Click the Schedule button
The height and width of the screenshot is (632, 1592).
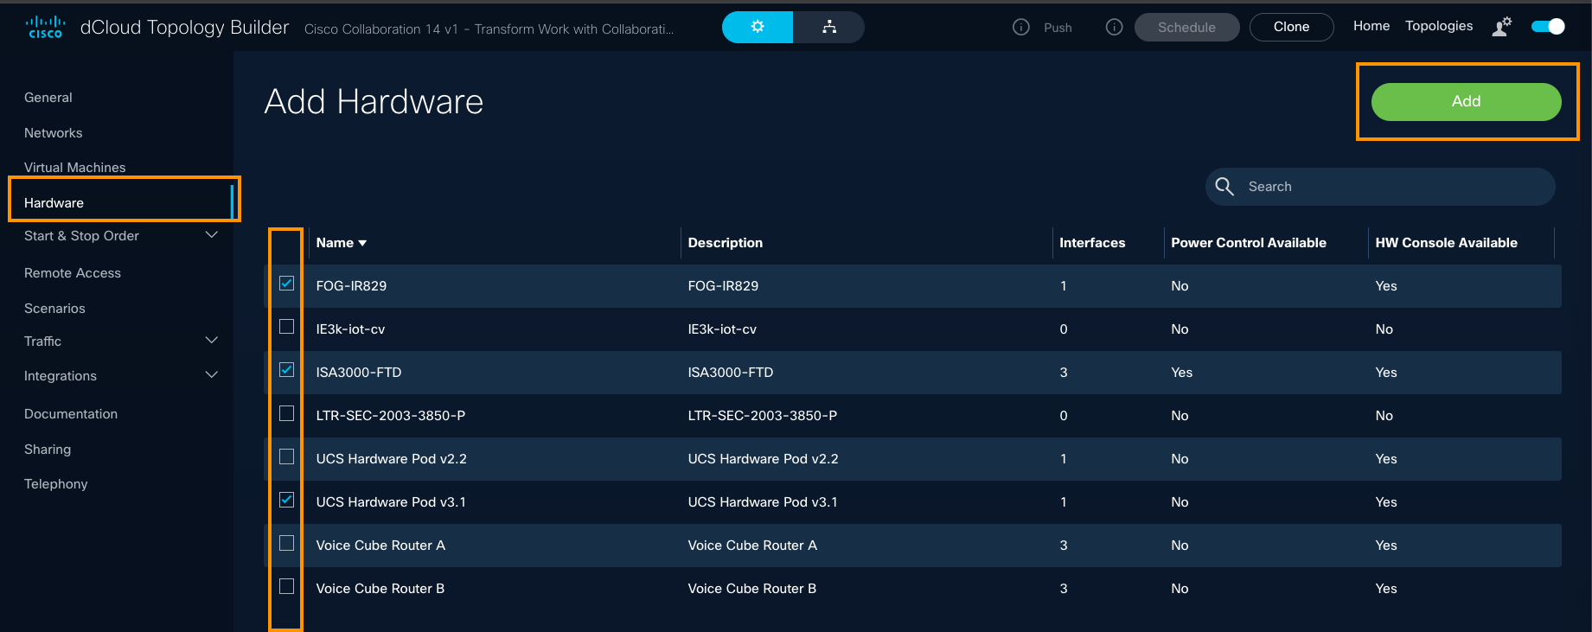[1186, 27]
